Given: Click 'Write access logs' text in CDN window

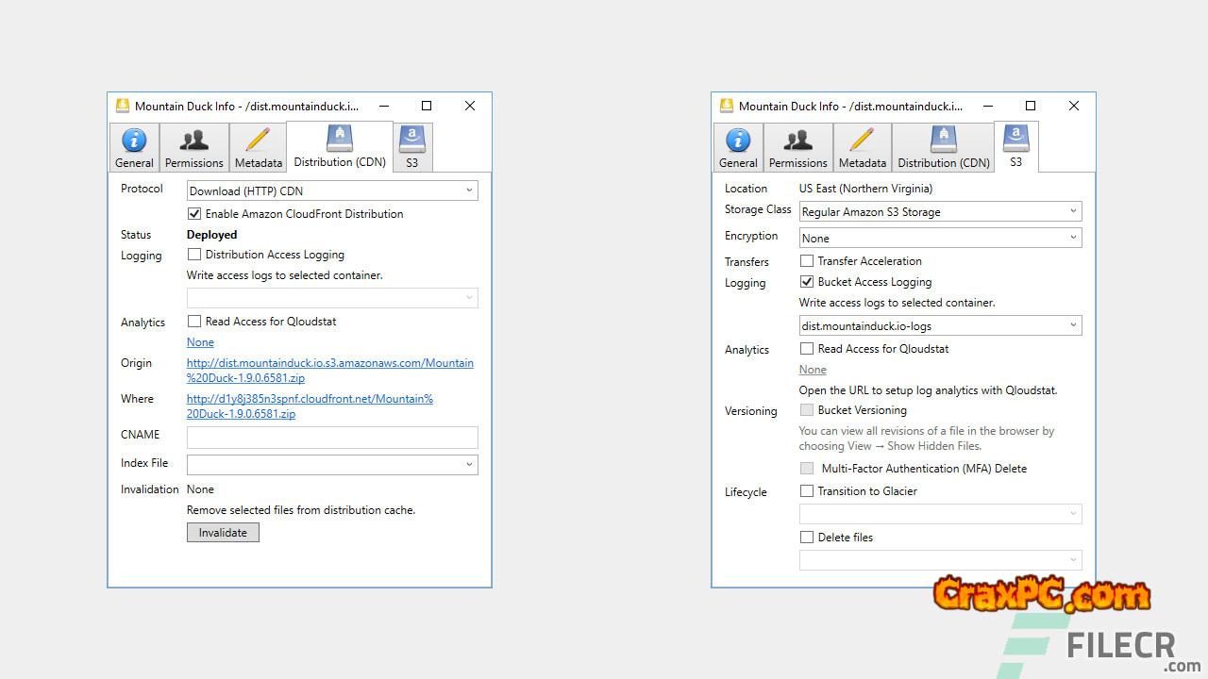Looking at the screenshot, I should click(x=284, y=275).
